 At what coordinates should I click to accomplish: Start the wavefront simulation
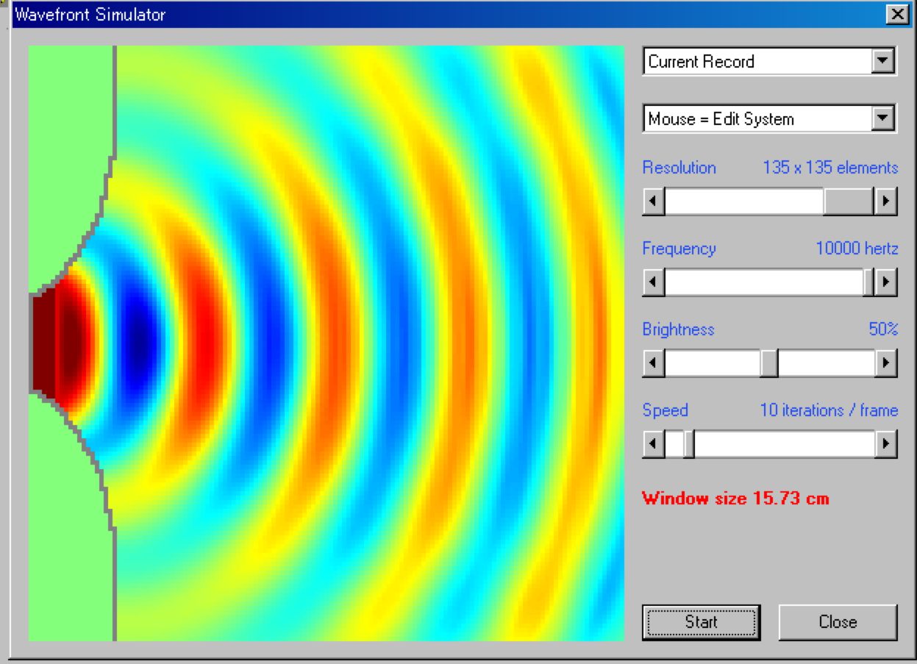701,622
